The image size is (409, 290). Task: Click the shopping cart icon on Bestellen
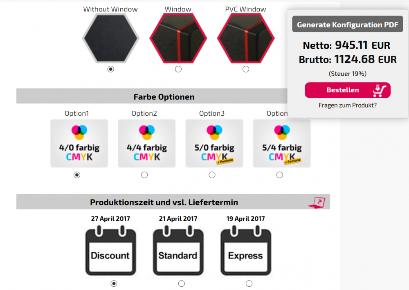tap(379, 90)
